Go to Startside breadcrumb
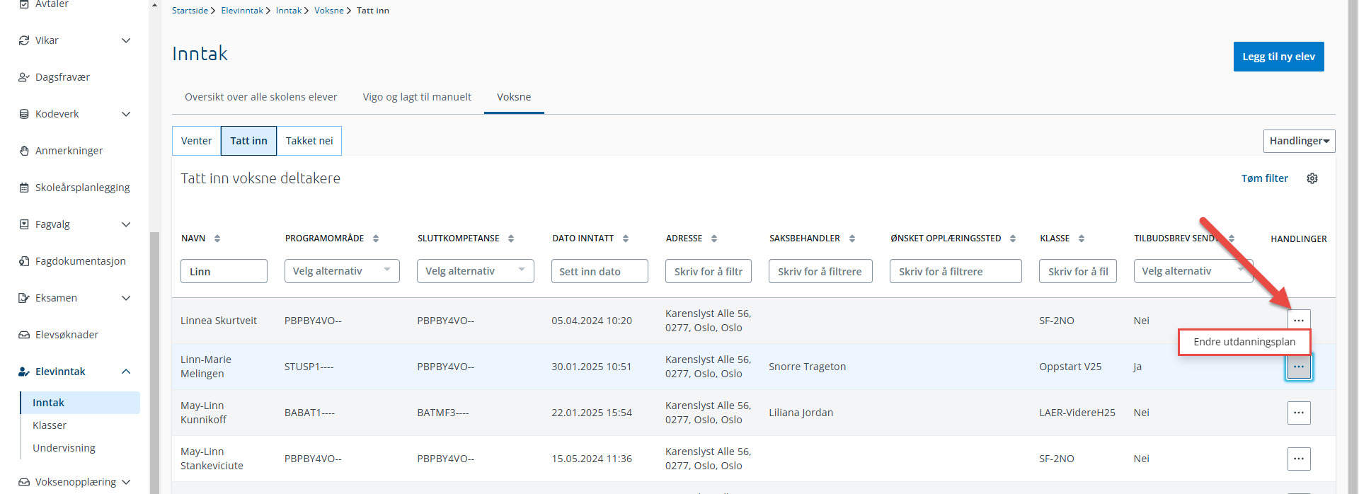 [190, 11]
